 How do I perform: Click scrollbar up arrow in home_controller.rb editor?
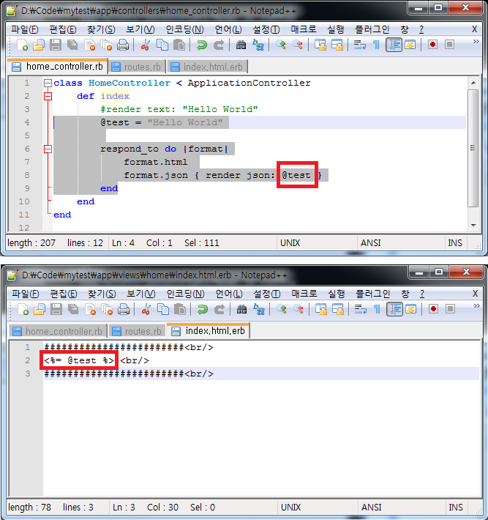(473, 83)
